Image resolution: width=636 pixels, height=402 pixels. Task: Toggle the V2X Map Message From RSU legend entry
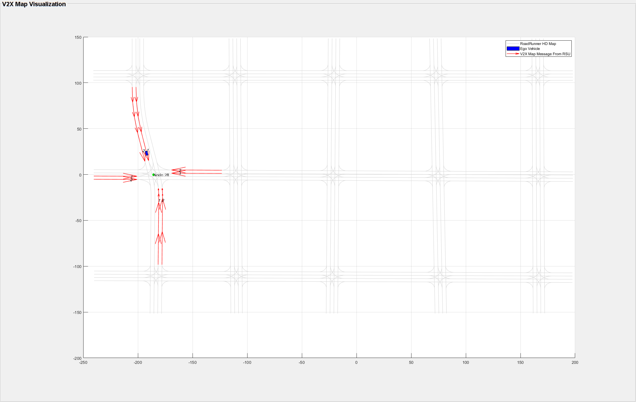pos(545,53)
